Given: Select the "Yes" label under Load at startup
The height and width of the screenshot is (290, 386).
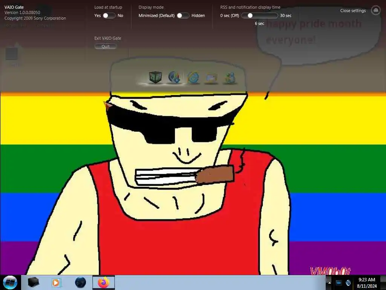Looking at the screenshot, I should (x=98, y=15).
